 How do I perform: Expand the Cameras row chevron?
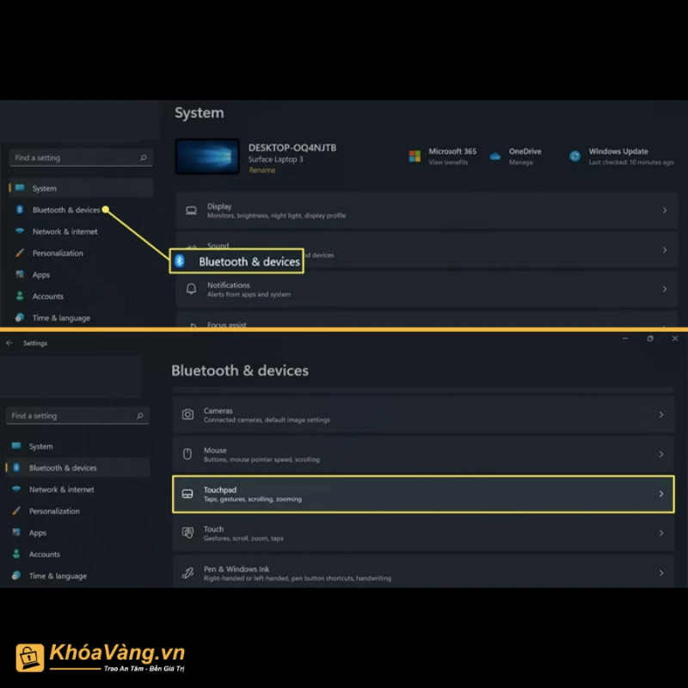click(x=661, y=415)
